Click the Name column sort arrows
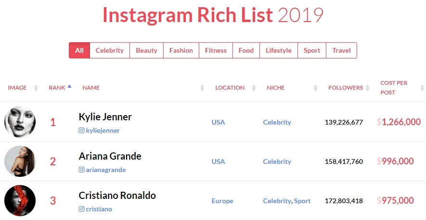The width and height of the screenshot is (426, 220). [x=202, y=88]
